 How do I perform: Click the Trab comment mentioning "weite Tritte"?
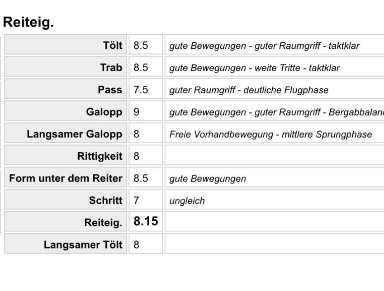point(254,68)
